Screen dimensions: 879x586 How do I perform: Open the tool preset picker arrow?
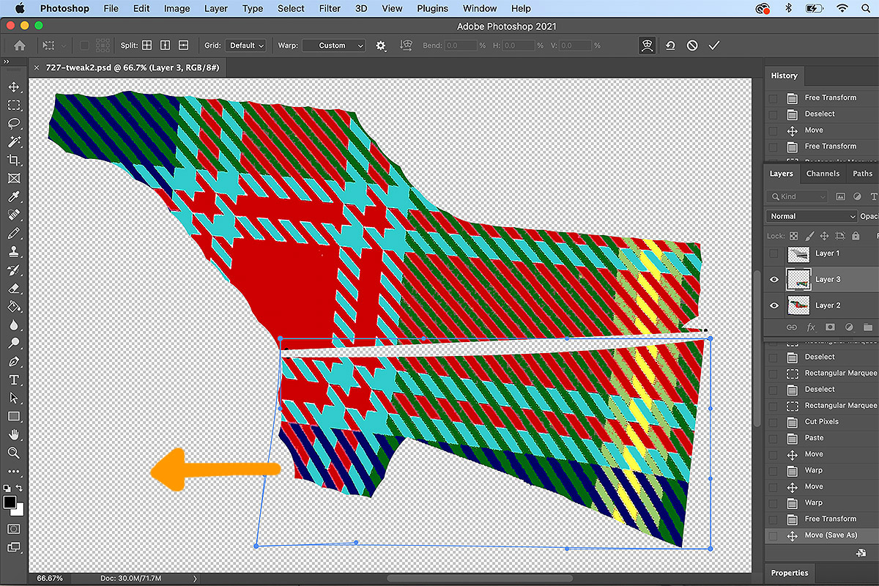click(x=64, y=45)
